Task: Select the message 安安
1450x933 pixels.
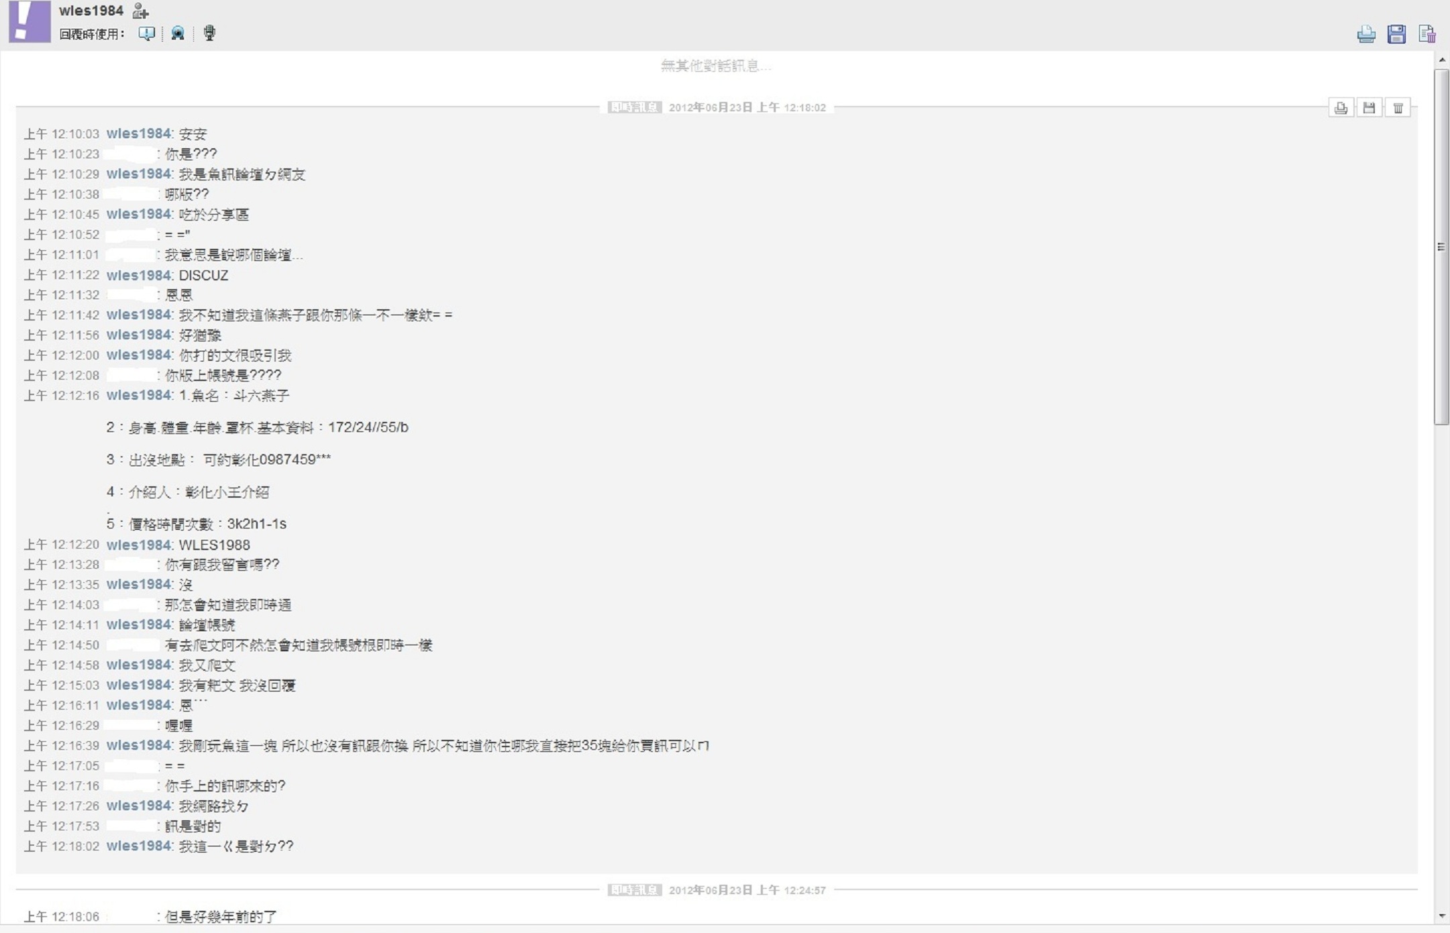Action: point(193,134)
